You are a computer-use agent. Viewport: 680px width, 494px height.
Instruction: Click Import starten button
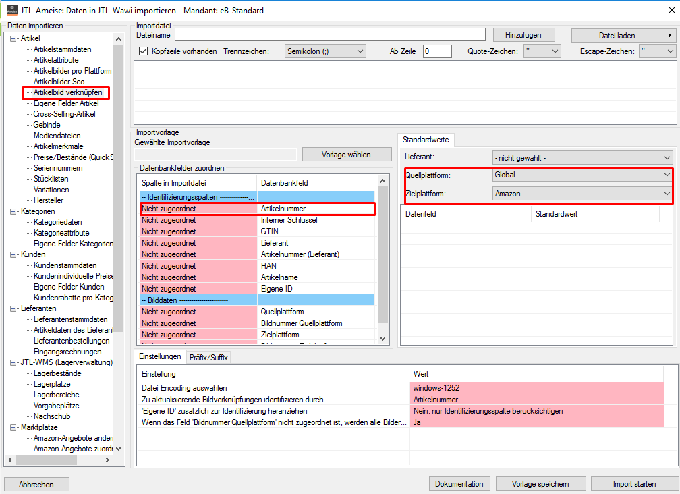(x=634, y=484)
